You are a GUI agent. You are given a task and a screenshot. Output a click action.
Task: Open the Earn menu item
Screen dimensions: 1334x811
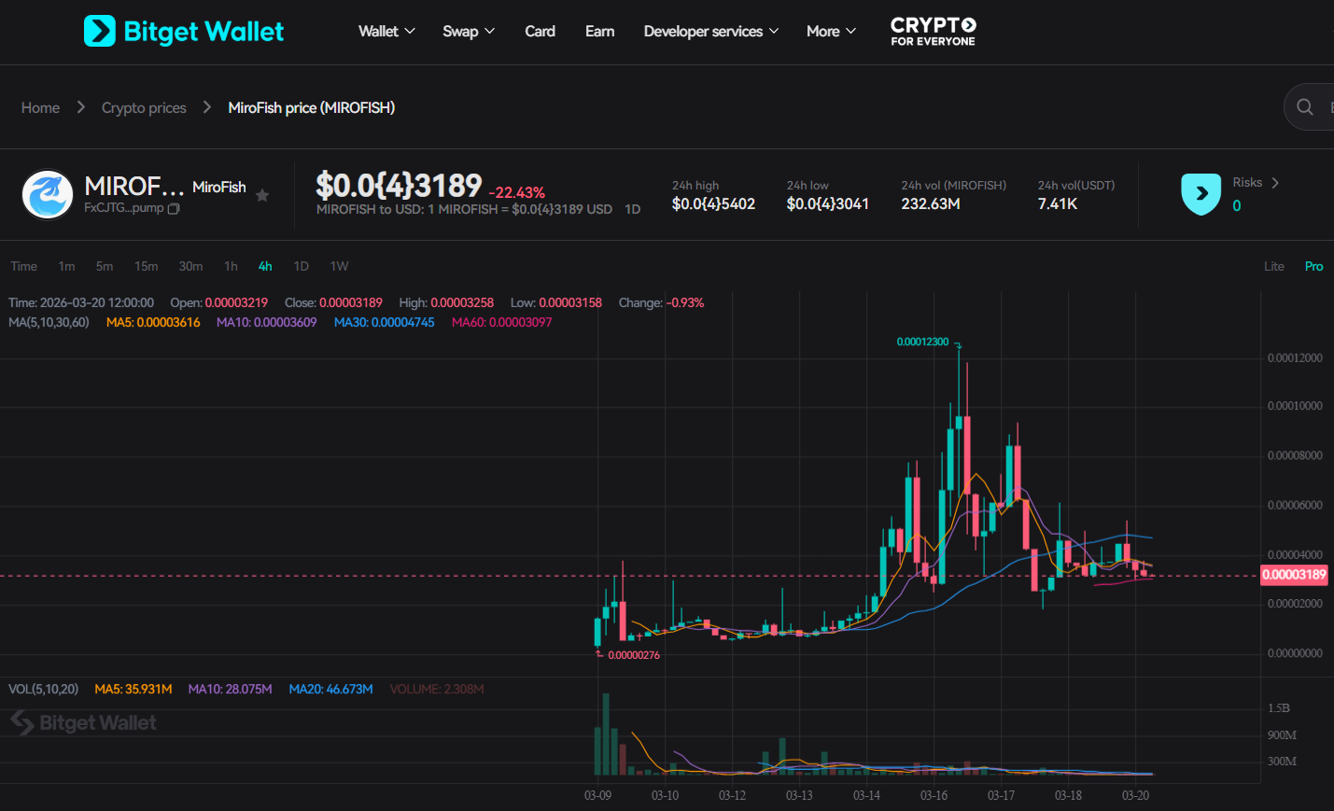click(599, 31)
